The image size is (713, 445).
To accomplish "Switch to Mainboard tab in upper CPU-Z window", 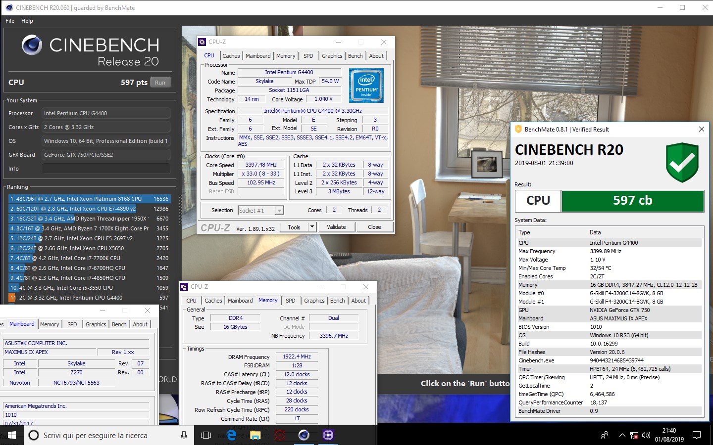I will pyautogui.click(x=258, y=56).
